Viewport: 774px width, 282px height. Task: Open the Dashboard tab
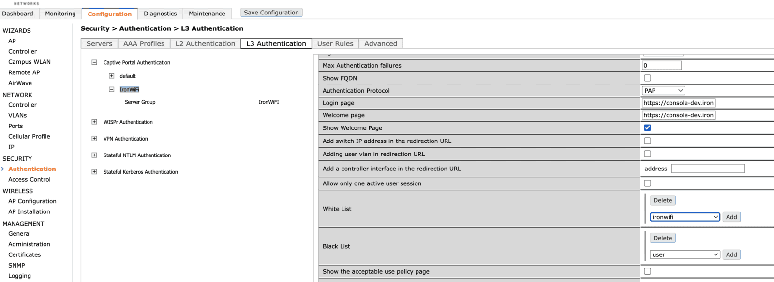click(x=18, y=14)
